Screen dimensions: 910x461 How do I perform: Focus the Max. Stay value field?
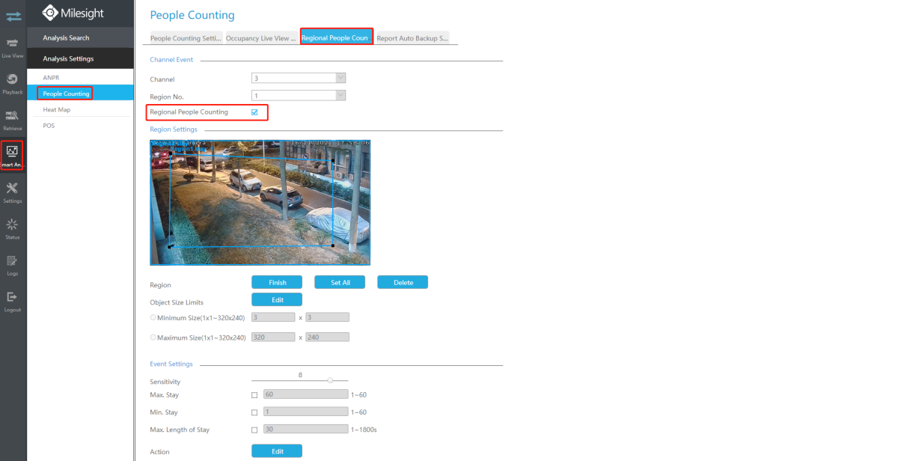(305, 394)
